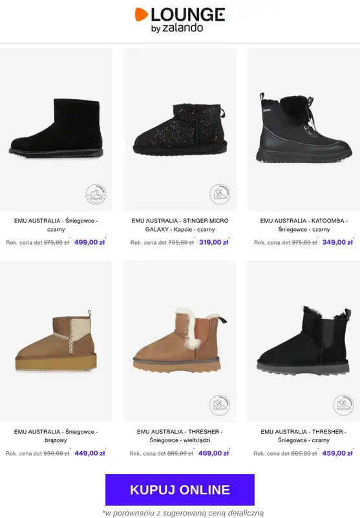The height and width of the screenshot is (518, 360).
Task: Click waterproof badge on black Thresher boot
Action: tap(343, 405)
